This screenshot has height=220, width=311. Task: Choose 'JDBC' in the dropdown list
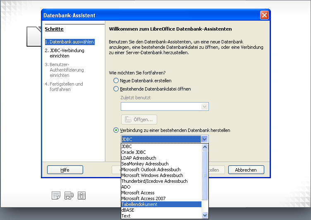click(x=161, y=146)
